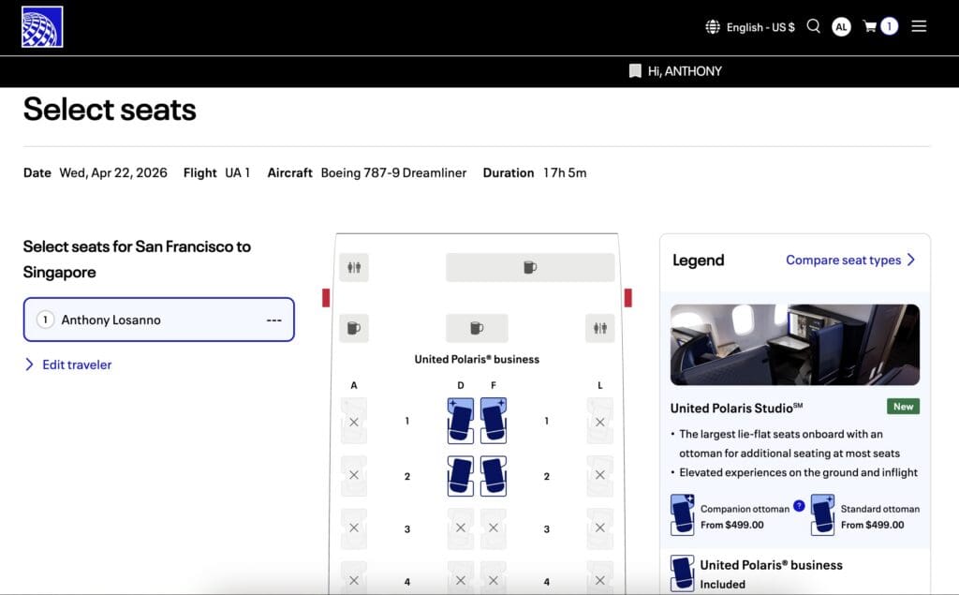
Task: Select the Anthony Losanno traveler card
Action: (x=157, y=320)
